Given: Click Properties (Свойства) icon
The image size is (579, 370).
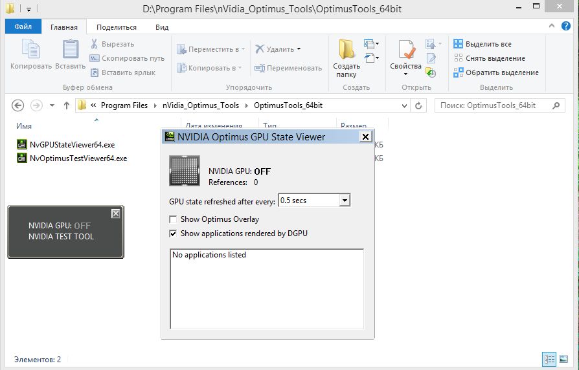Looking at the screenshot, I should pos(406,49).
